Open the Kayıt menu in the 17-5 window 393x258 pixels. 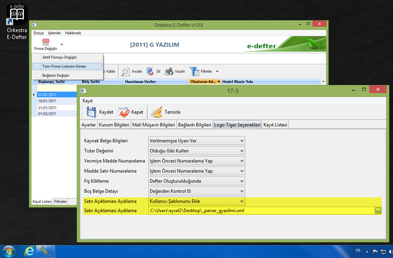[88, 100]
